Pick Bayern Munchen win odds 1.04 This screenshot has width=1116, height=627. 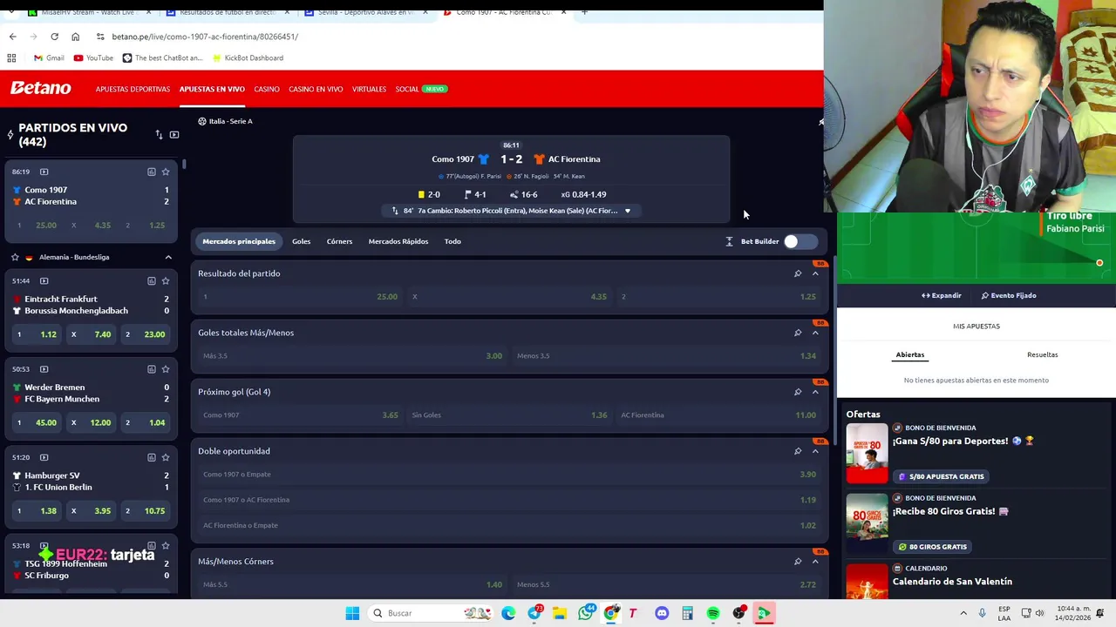point(144,422)
